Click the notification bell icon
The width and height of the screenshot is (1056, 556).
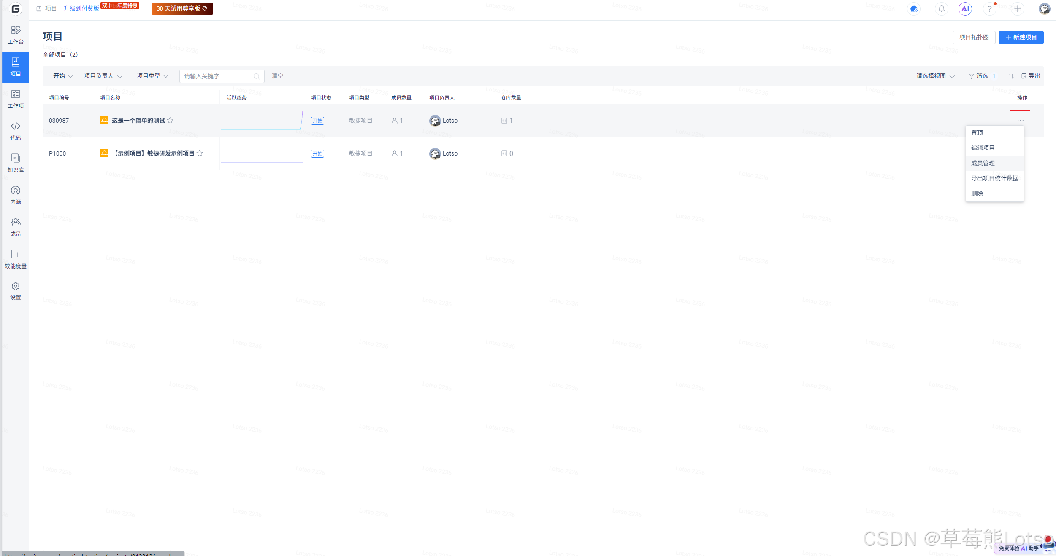(941, 9)
